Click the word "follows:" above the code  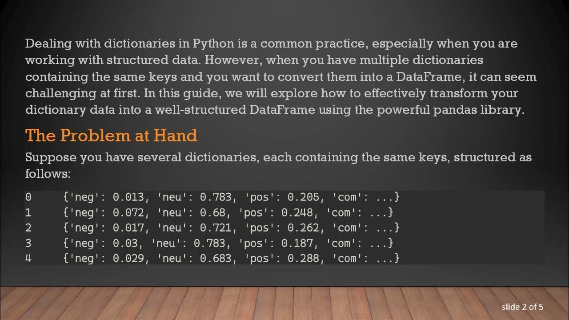[48, 173]
